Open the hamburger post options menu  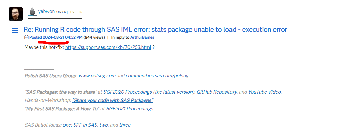15,31
